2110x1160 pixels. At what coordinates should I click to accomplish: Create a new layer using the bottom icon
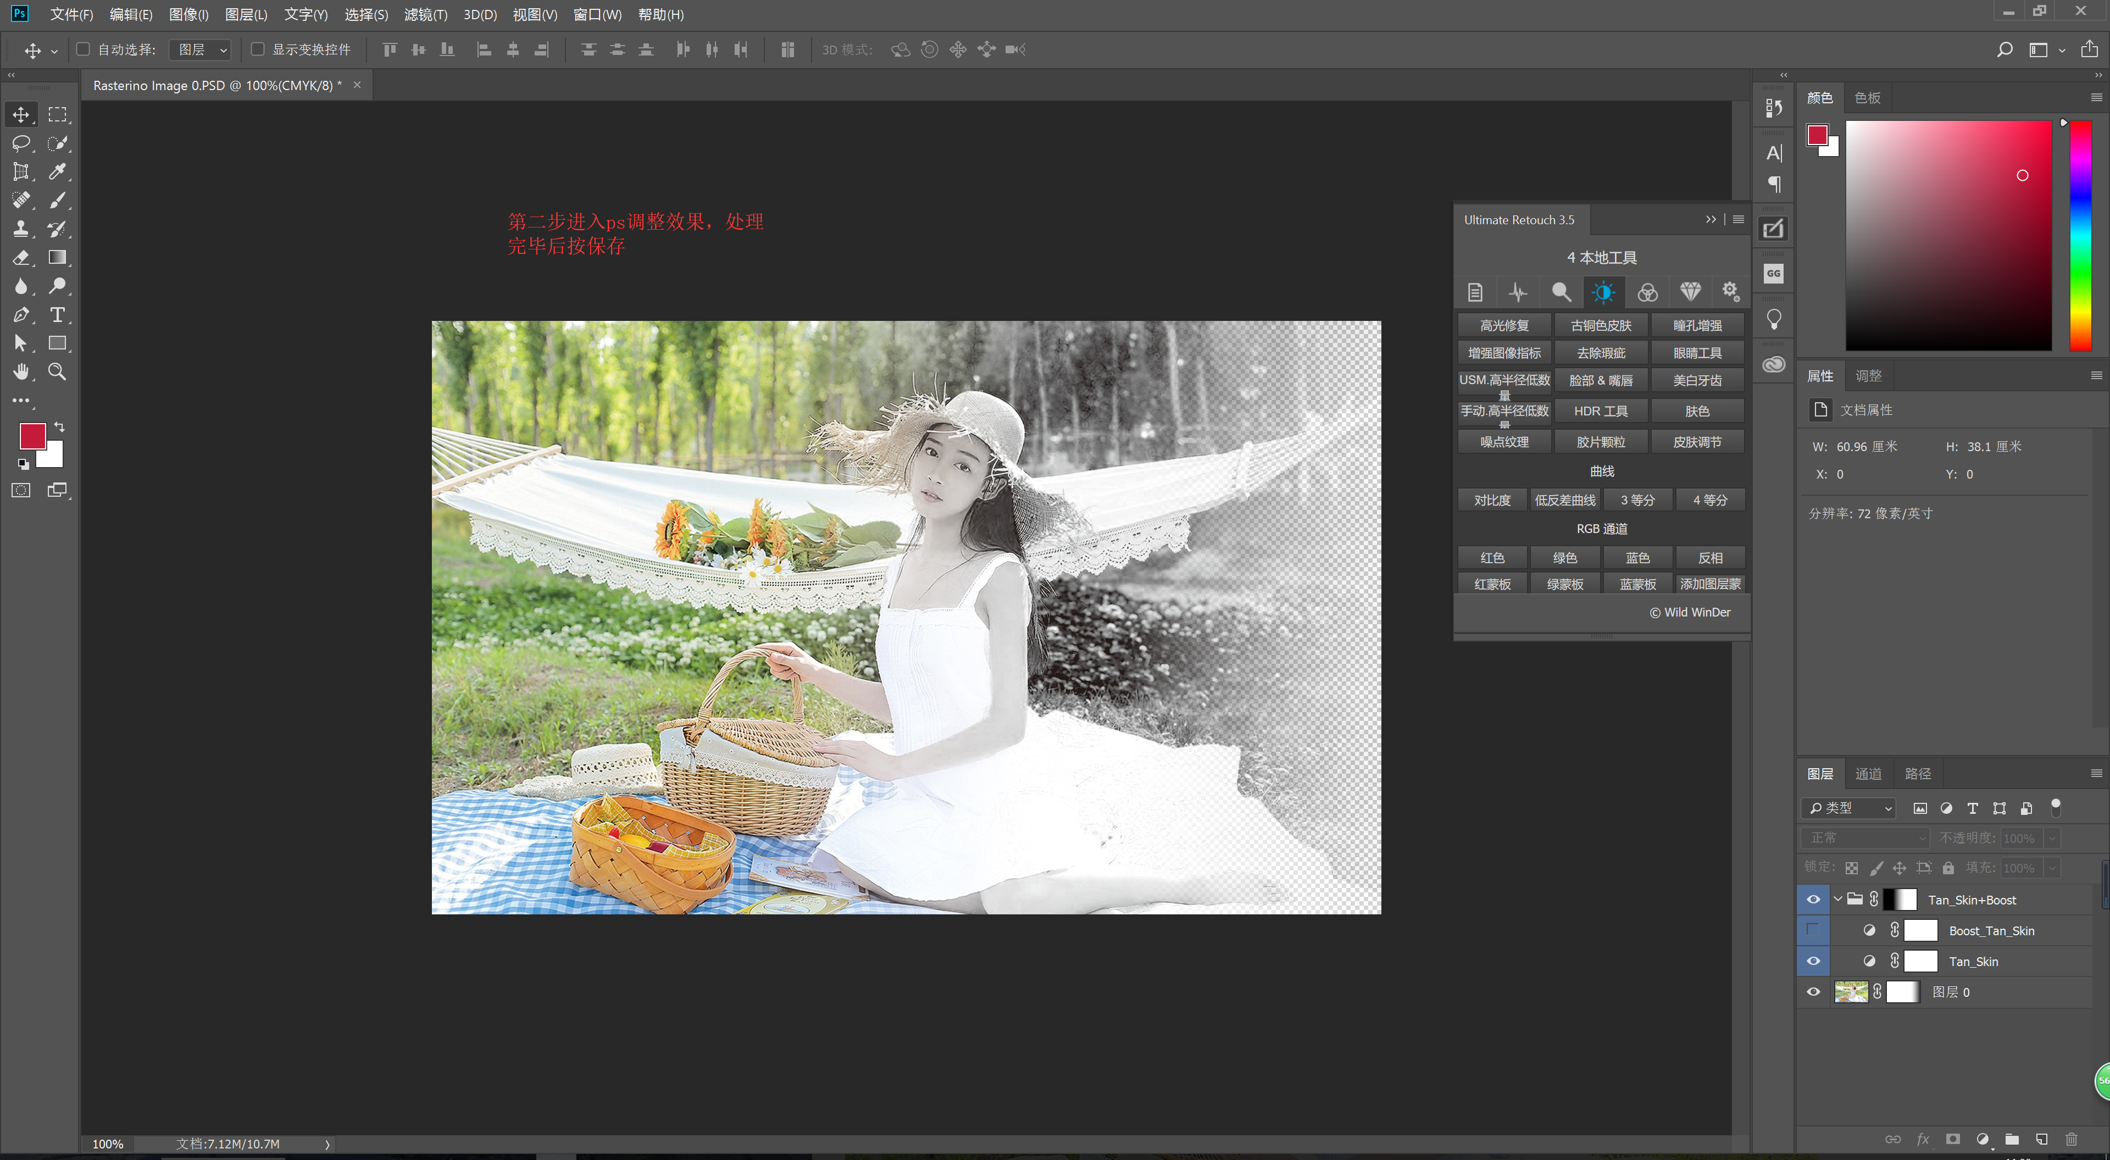tap(2042, 1139)
